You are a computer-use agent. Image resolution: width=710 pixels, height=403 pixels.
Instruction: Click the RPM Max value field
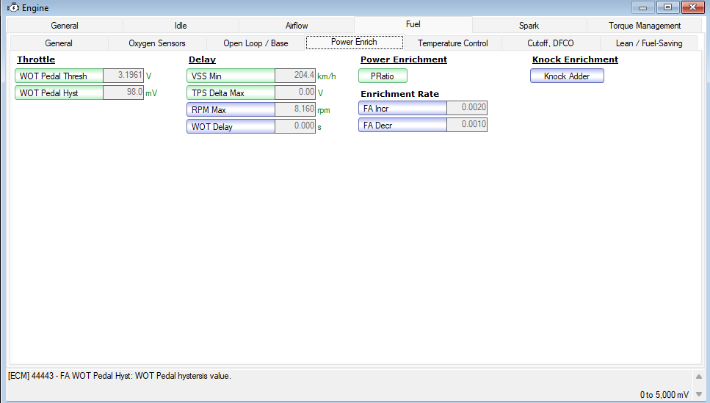295,109
